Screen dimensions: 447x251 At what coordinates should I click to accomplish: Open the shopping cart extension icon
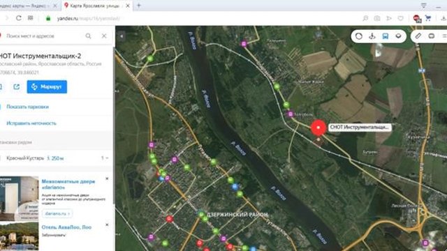(428, 18)
